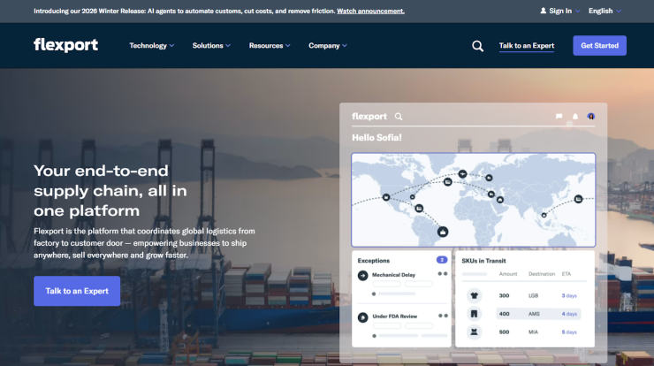Click the user avatar in dashboard
This screenshot has width=654, height=366.
coord(591,116)
